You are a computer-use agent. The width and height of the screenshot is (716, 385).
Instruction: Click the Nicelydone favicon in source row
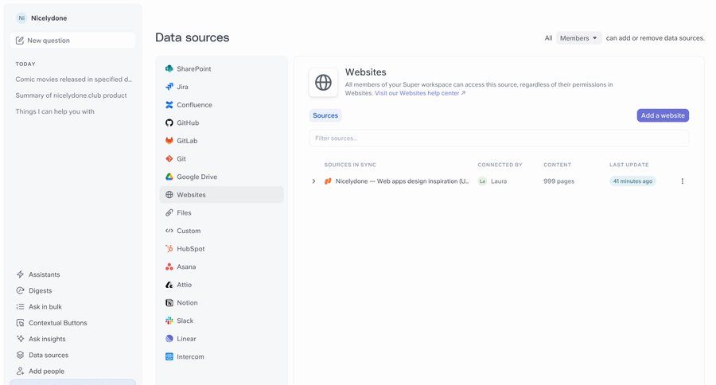pos(328,181)
